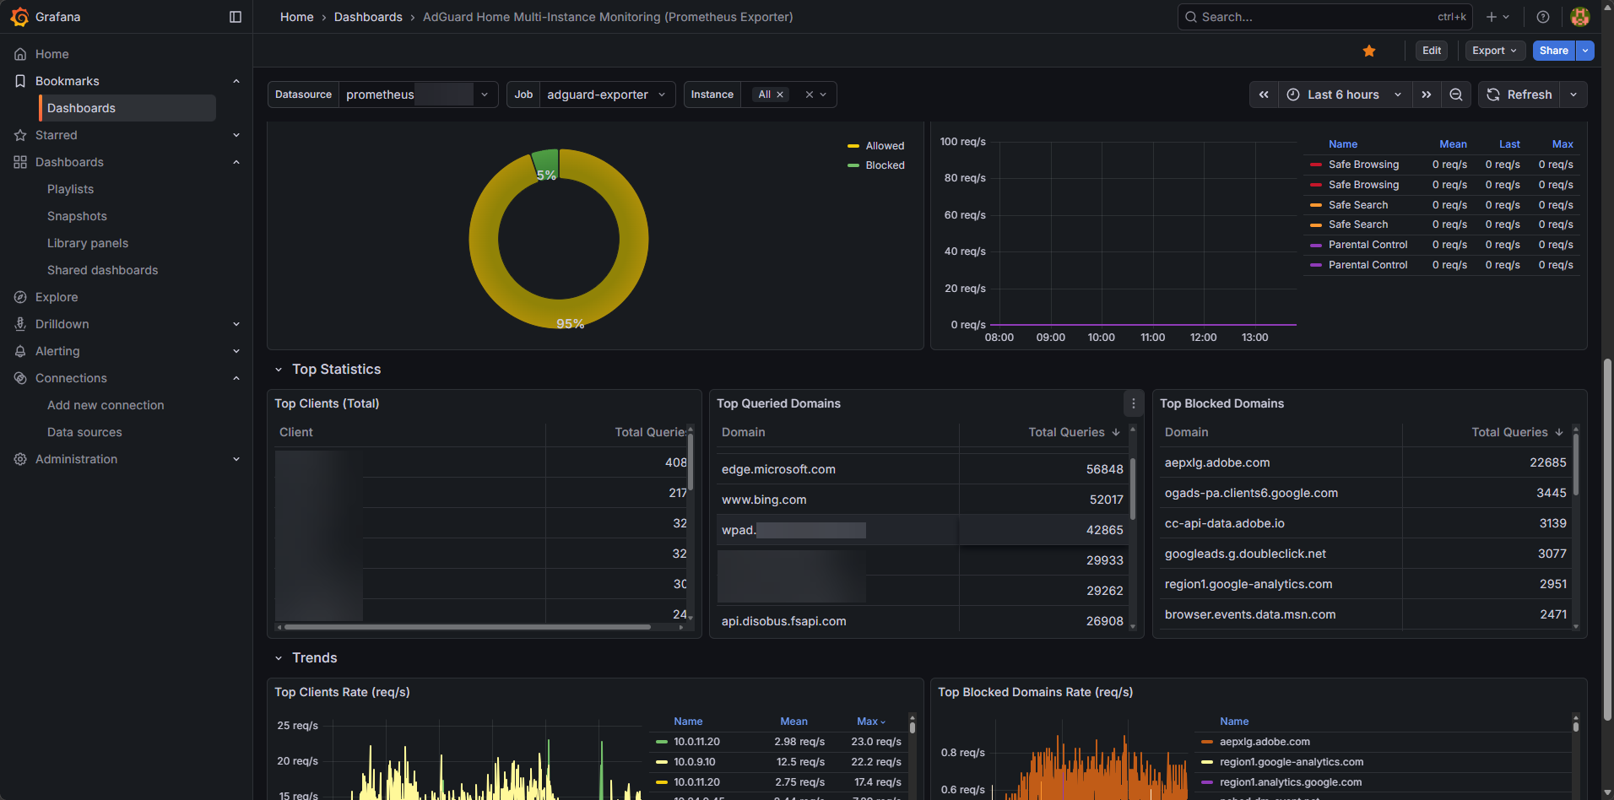This screenshot has height=800, width=1614.
Task: Zoom out the time range magnifier icon
Action: click(x=1456, y=95)
